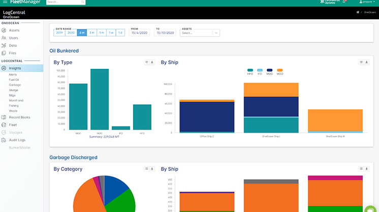Viewport: 379px width, 212px height.
Task: Download the Garbage By Ship chart
Action: tap(367, 169)
